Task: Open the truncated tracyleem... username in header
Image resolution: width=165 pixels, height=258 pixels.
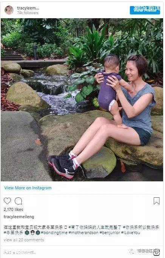Action: coord(28,8)
